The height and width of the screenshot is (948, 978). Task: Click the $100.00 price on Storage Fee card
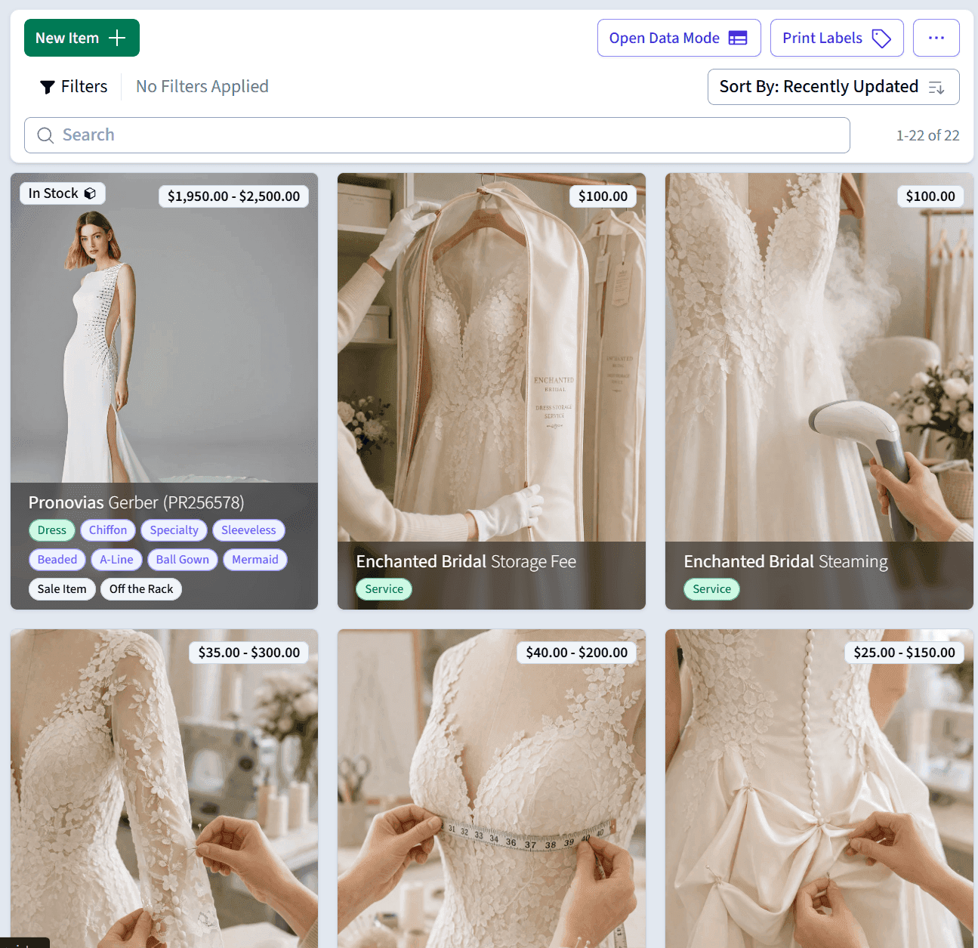(603, 196)
